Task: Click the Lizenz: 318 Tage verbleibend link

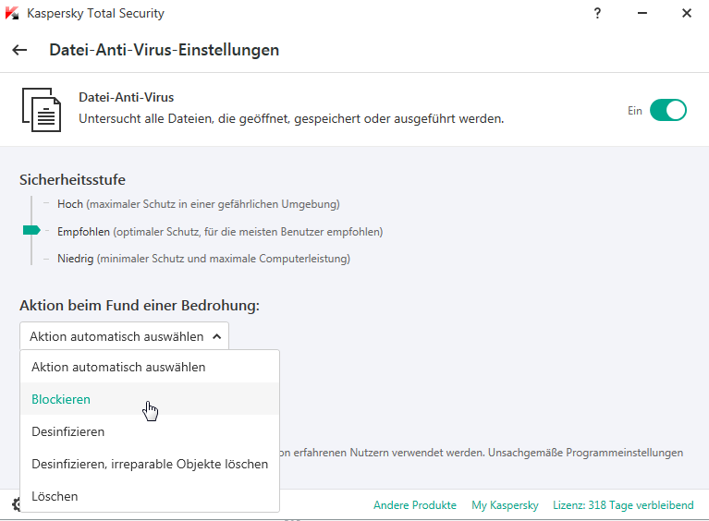Action: [x=623, y=505]
